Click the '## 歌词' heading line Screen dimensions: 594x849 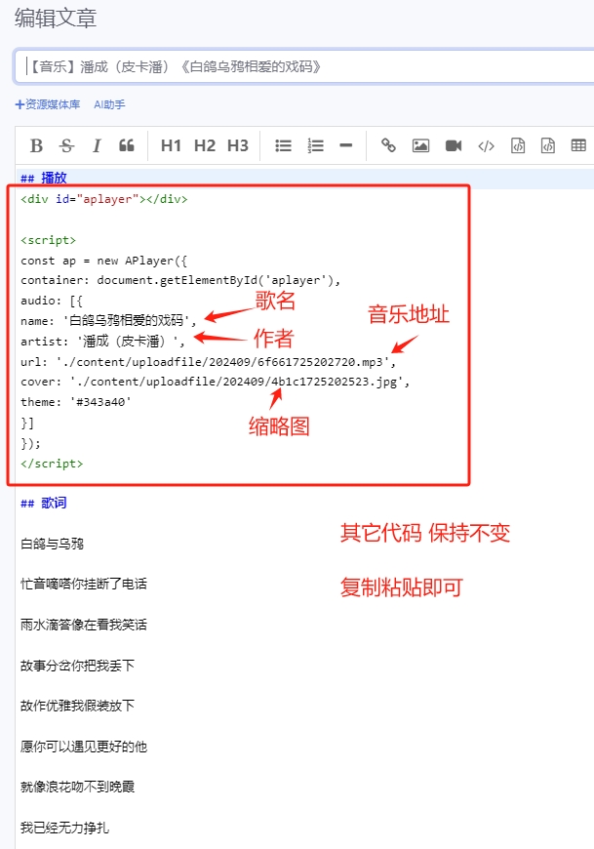[43, 503]
